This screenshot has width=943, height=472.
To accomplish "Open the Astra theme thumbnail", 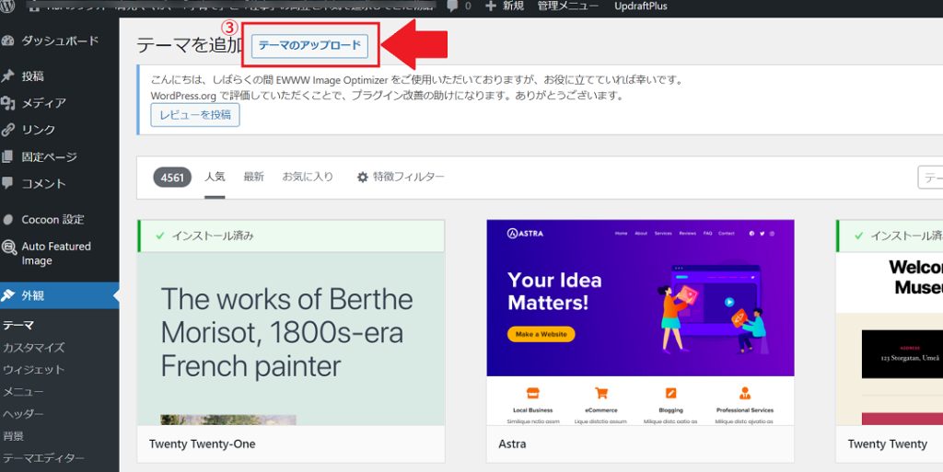I will (641, 322).
